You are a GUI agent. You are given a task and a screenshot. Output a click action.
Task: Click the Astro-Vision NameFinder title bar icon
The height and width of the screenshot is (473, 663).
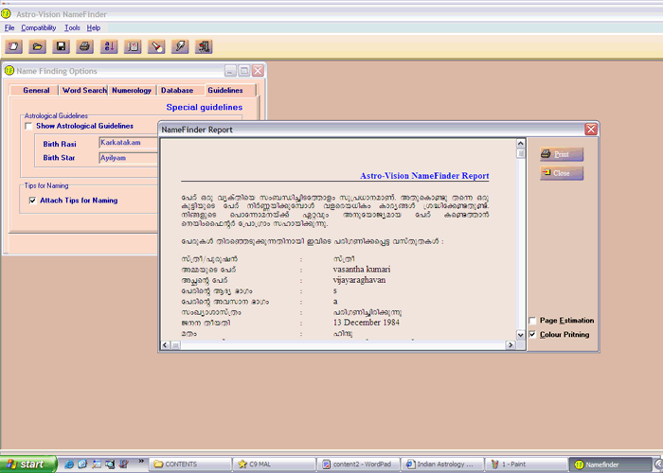pos(6,14)
